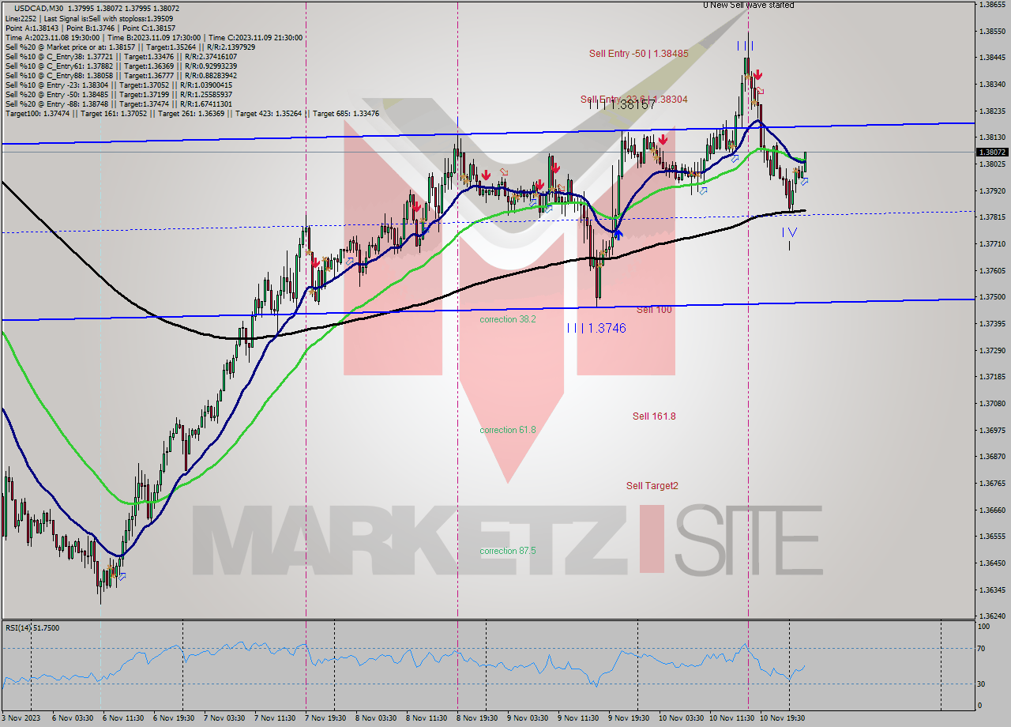
Task: Click the 'correction 61.8' label
Action: point(508,430)
